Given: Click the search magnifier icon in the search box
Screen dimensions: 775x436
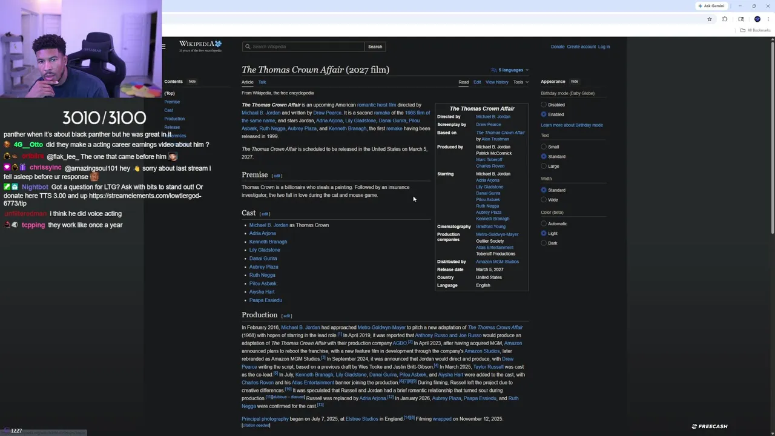Looking at the screenshot, I should pos(247,47).
